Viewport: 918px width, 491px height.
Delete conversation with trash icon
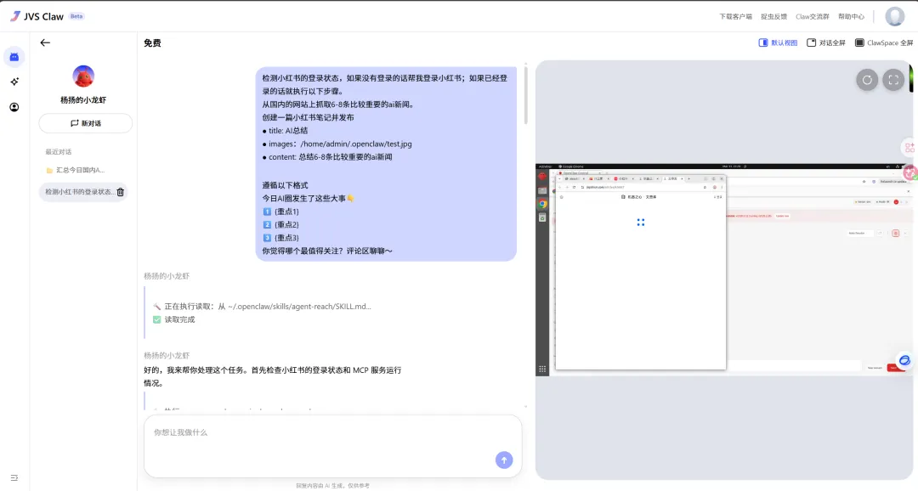pos(121,192)
